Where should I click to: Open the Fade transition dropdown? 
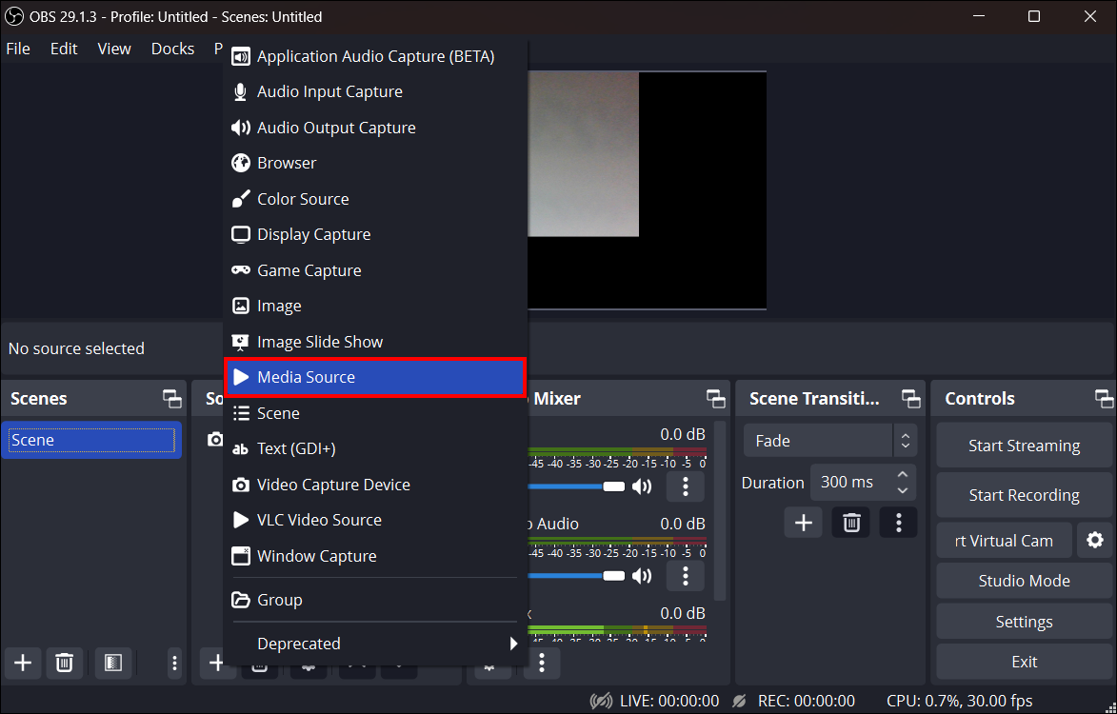point(830,441)
